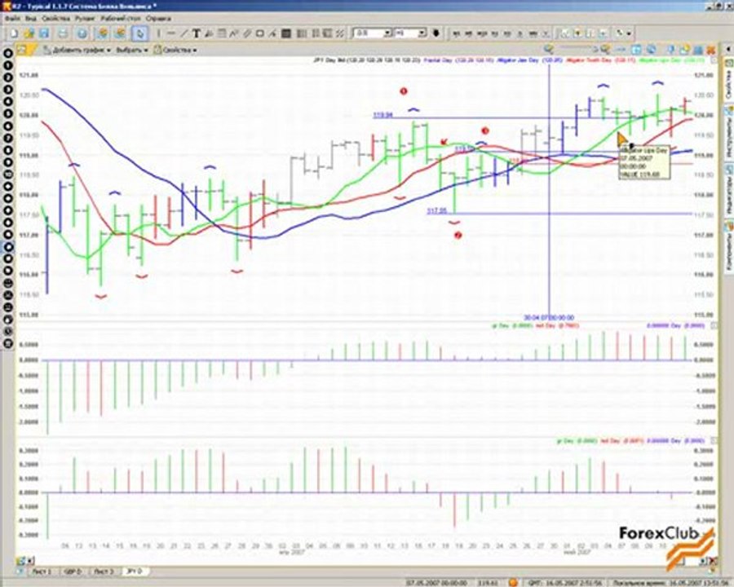Image resolution: width=734 pixels, height=587 pixels.
Task: Click the small icon above the sheet tabs at left
Action: (20, 561)
